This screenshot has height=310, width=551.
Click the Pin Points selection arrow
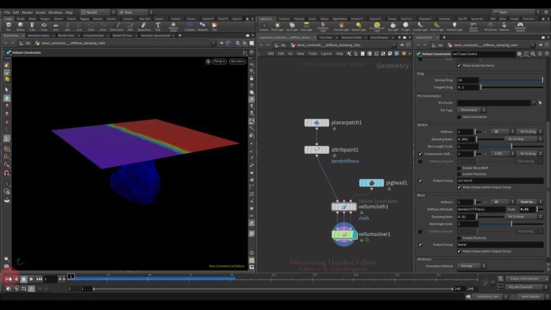pyautogui.click(x=540, y=102)
